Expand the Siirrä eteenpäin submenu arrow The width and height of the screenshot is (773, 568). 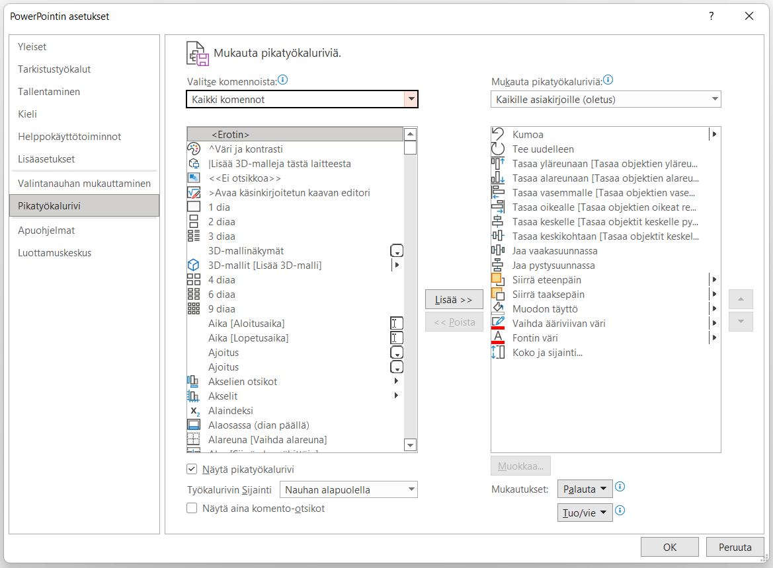point(714,279)
